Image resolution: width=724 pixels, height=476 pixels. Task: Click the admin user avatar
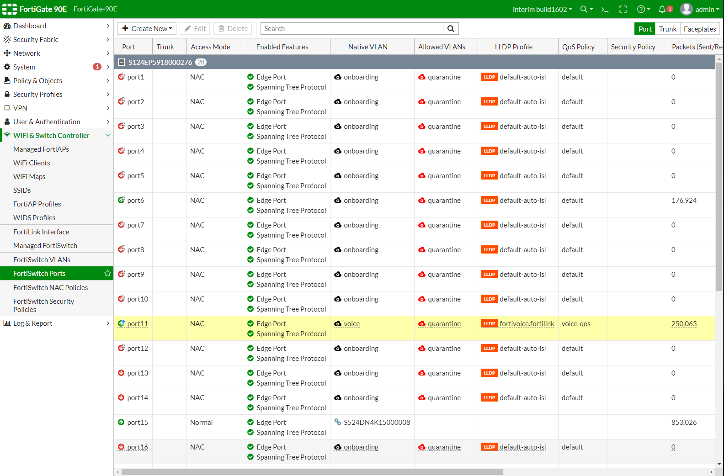[x=687, y=9]
